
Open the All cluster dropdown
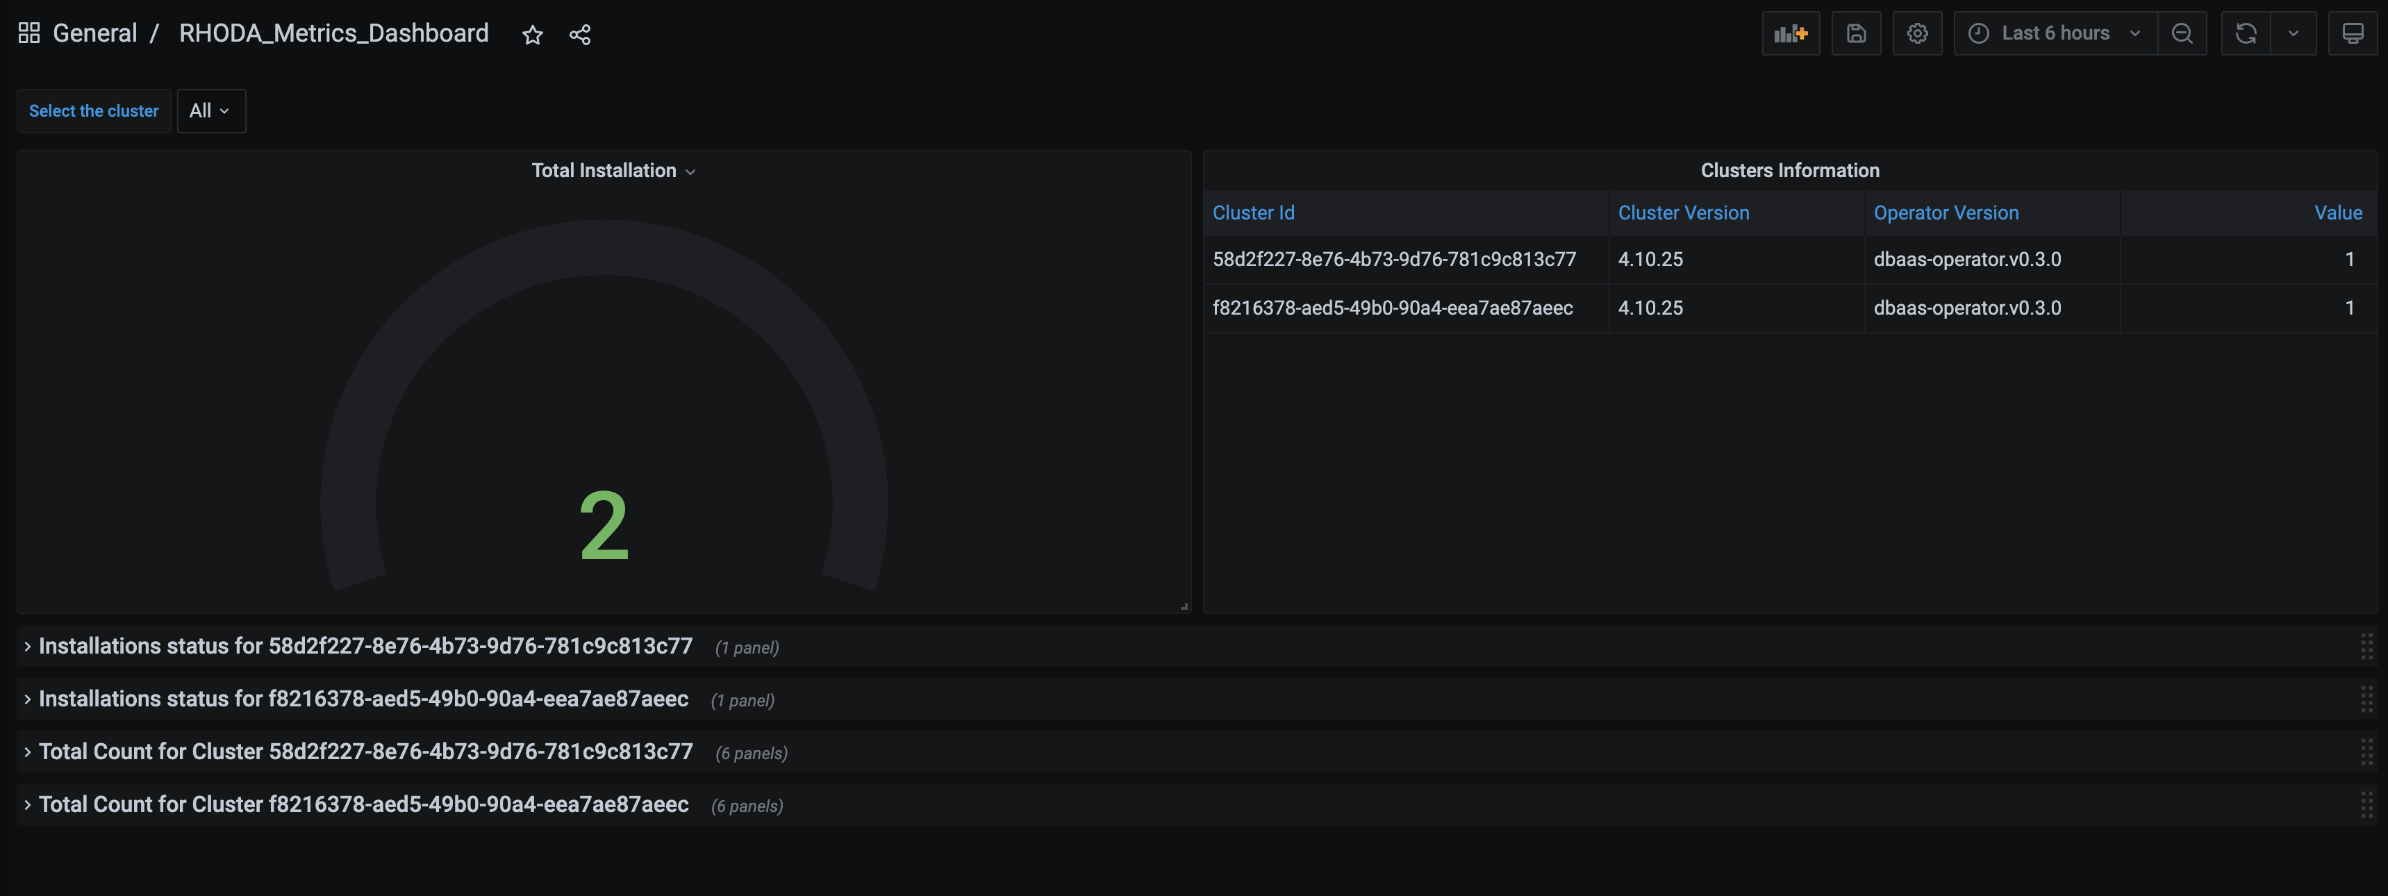[x=211, y=110]
